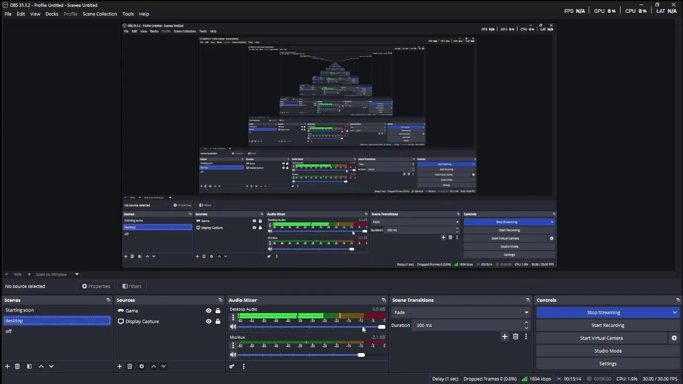Select the Display Capture source row
683x384 pixels.
pos(169,322)
